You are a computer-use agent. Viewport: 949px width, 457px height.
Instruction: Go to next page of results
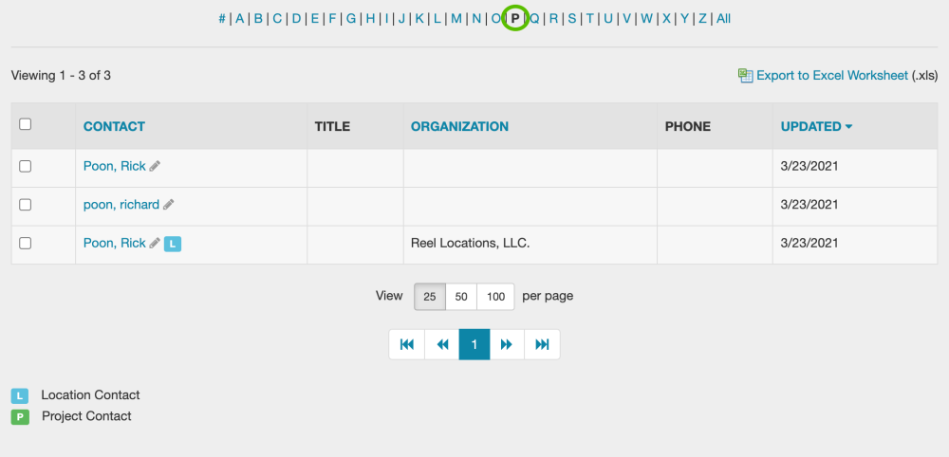point(507,345)
